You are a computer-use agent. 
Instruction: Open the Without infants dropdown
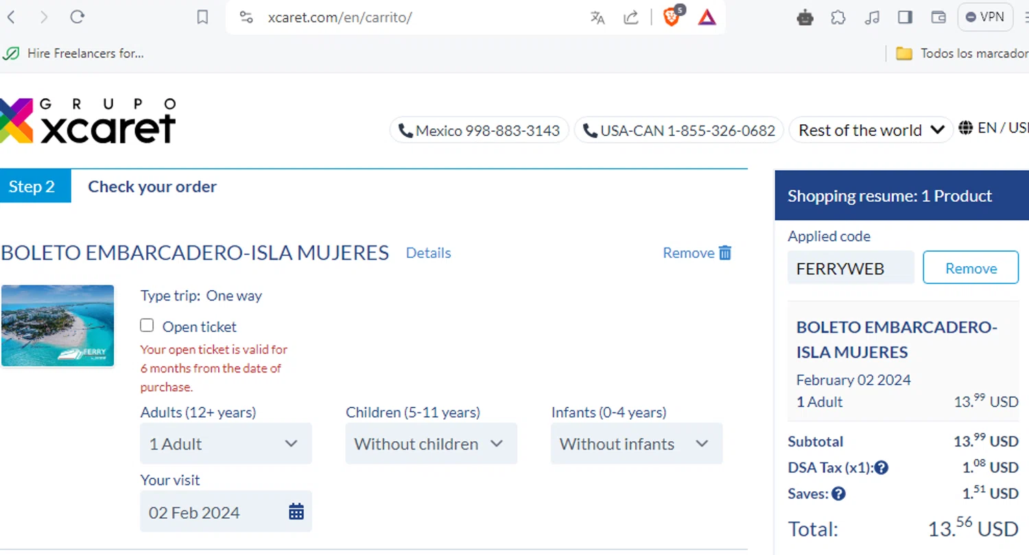[637, 444]
